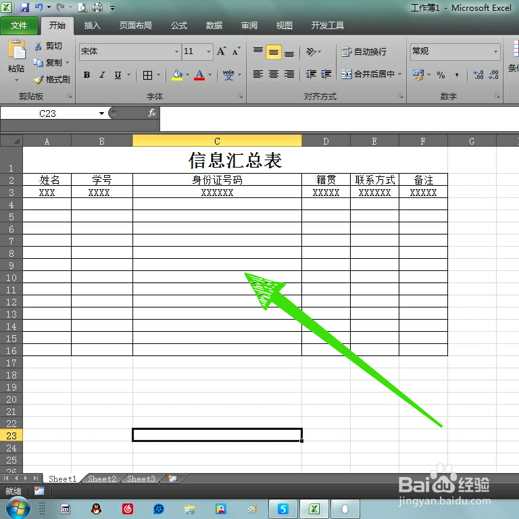519x519 pixels.
Task: Click the Redo arrow icon
Action: pos(60,7)
